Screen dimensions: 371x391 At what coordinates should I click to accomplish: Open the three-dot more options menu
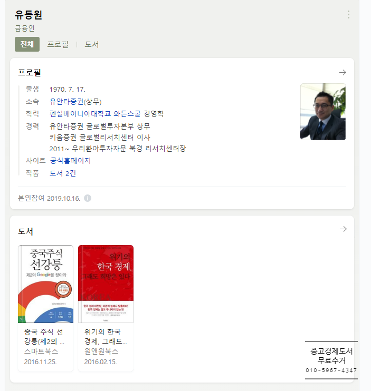click(x=348, y=14)
